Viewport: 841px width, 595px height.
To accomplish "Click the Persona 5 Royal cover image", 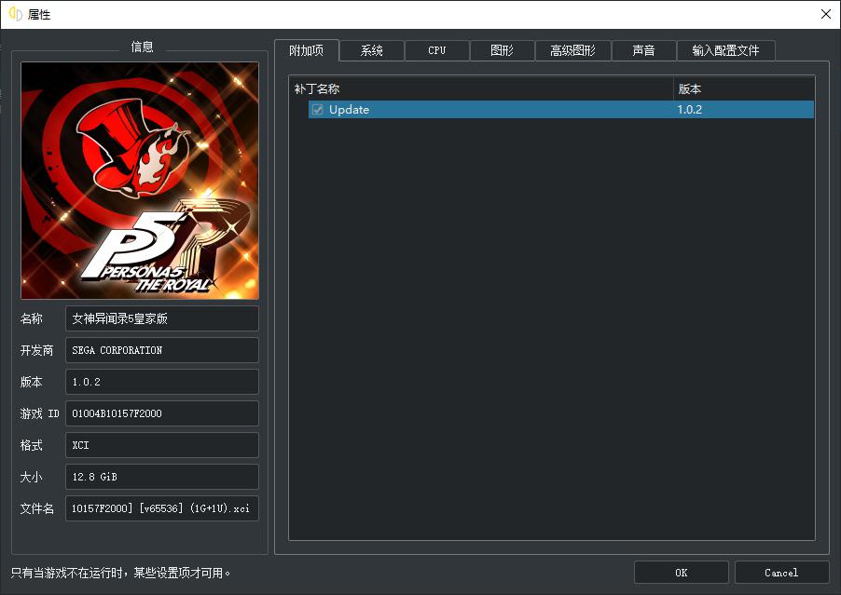I will (140, 181).
